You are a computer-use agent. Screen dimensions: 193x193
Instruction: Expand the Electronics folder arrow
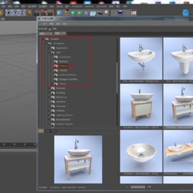[x=49, y=97]
